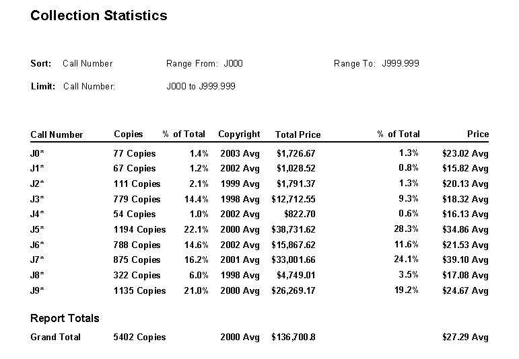The width and height of the screenshot is (519, 359).
Task: Click the Collection Statistics report title
Action: [98, 15]
